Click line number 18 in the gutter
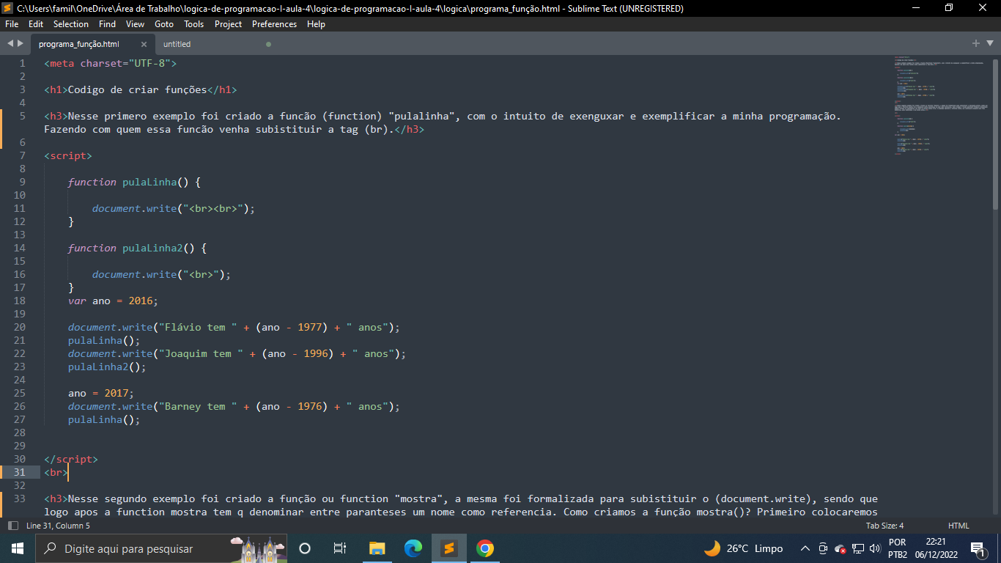Screen dimensions: 1001x563 click(19, 301)
